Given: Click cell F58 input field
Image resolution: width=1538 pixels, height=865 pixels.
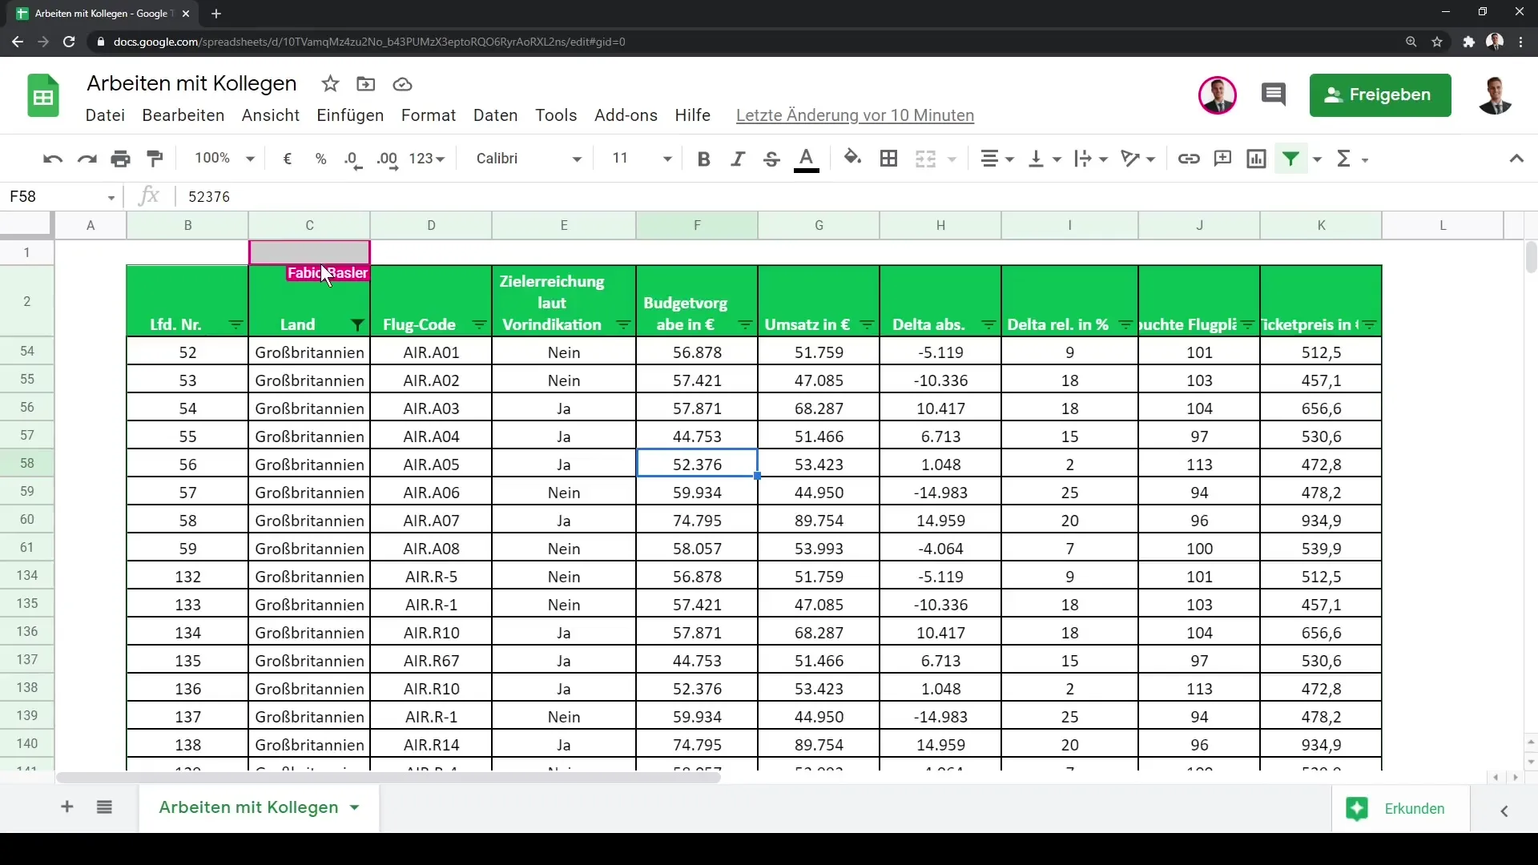Looking at the screenshot, I should pos(696,465).
